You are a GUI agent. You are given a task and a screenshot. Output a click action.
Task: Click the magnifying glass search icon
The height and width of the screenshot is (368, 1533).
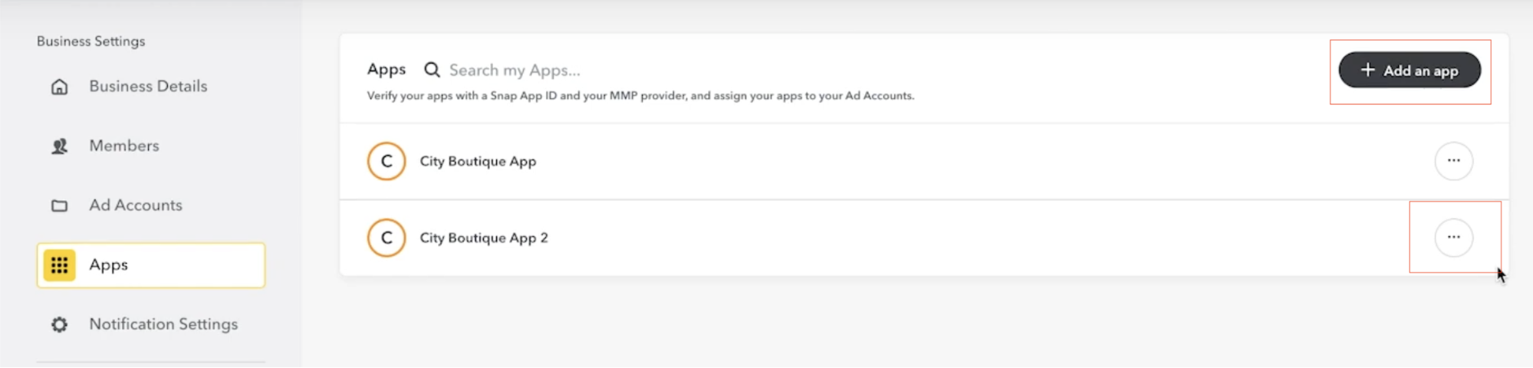tap(433, 70)
